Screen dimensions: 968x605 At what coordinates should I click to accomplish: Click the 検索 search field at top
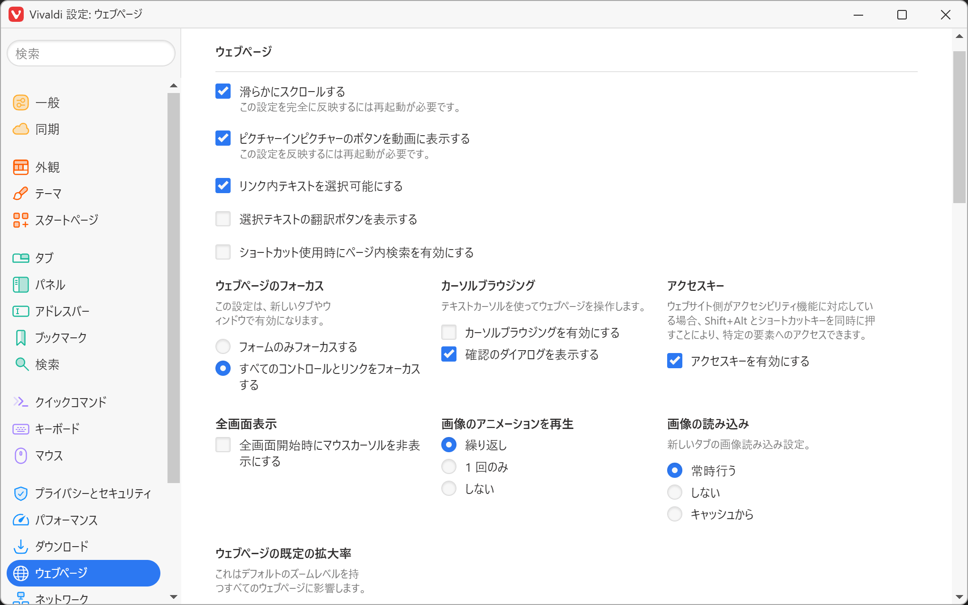coord(91,54)
